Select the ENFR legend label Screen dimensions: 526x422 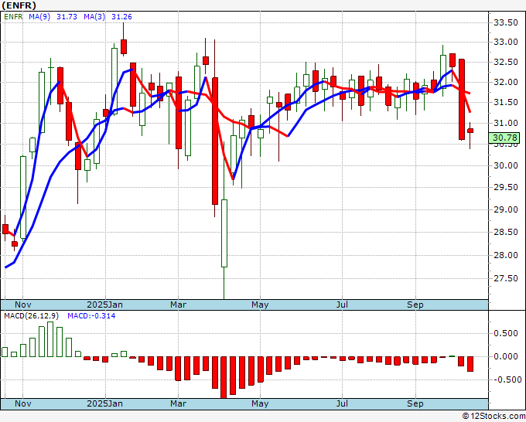pyautogui.click(x=13, y=17)
